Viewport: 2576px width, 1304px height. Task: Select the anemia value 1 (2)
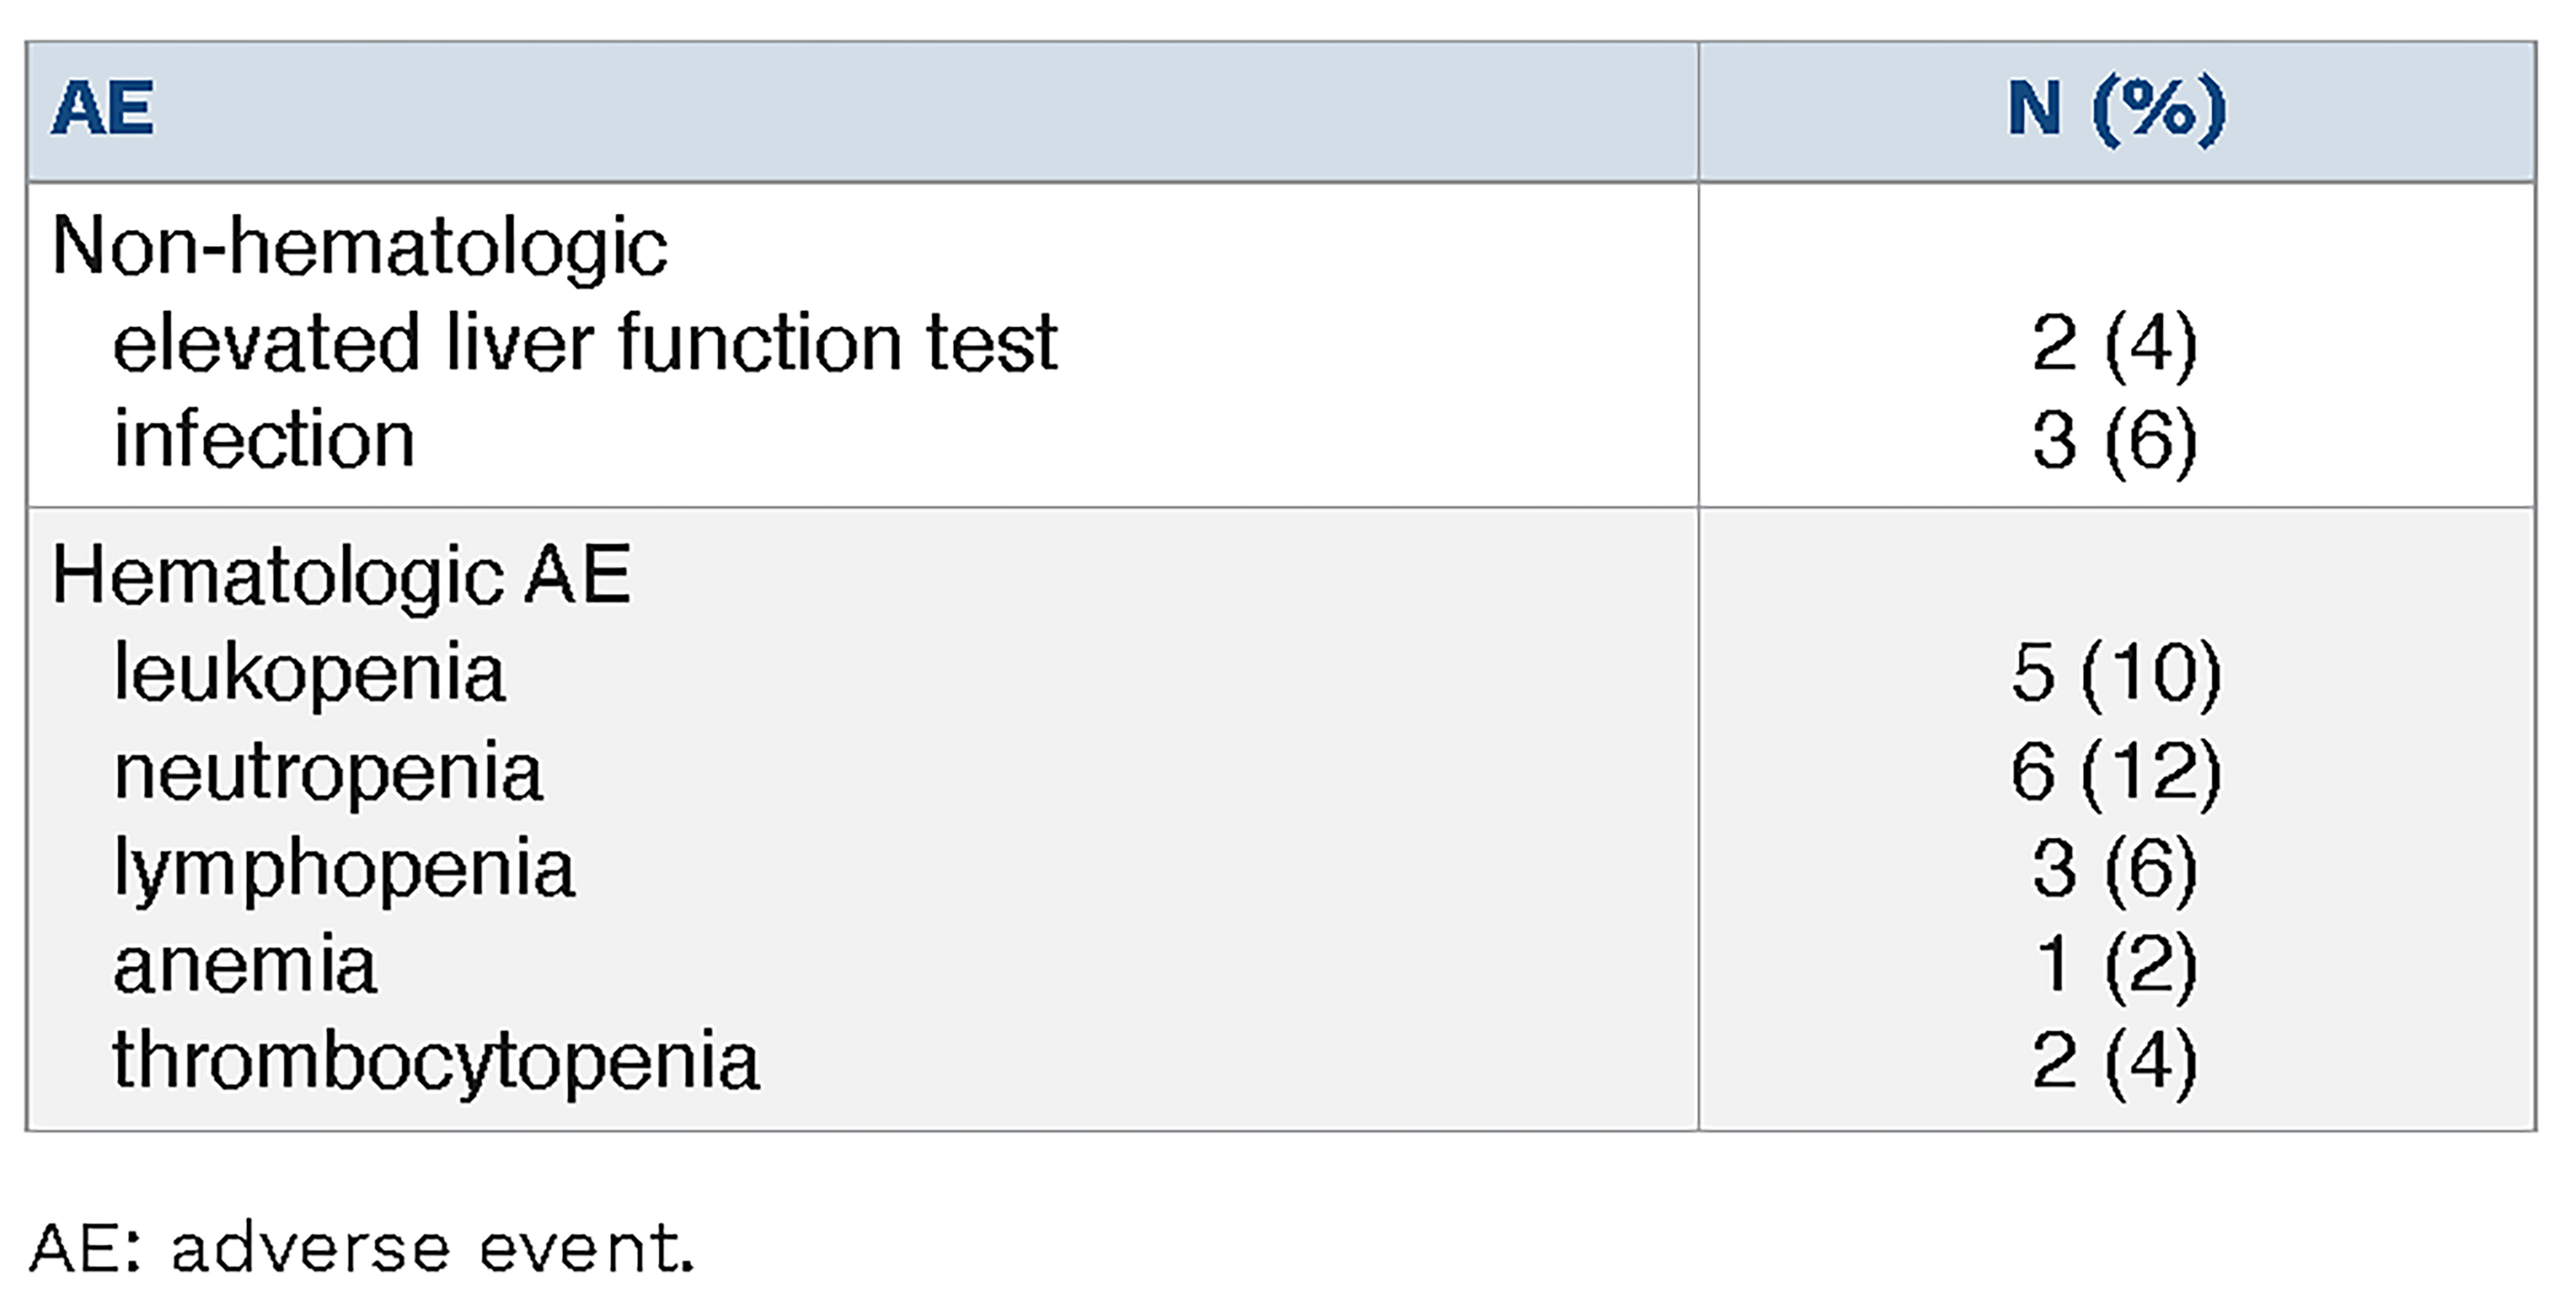2115,965
